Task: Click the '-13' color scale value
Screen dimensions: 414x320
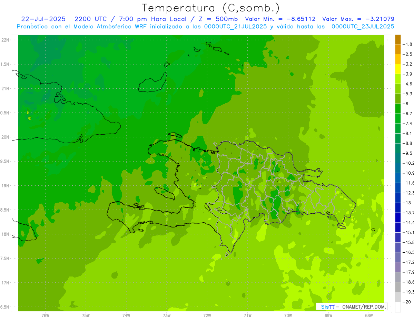Action: [x=407, y=203]
